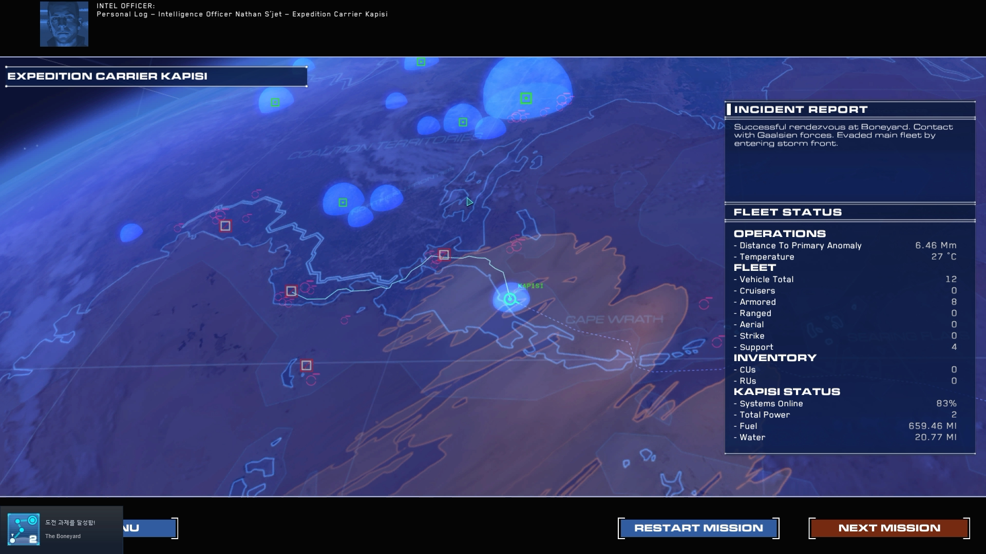Select the green marker below the Kapisi title banner
The image size is (986, 554).
click(x=275, y=103)
